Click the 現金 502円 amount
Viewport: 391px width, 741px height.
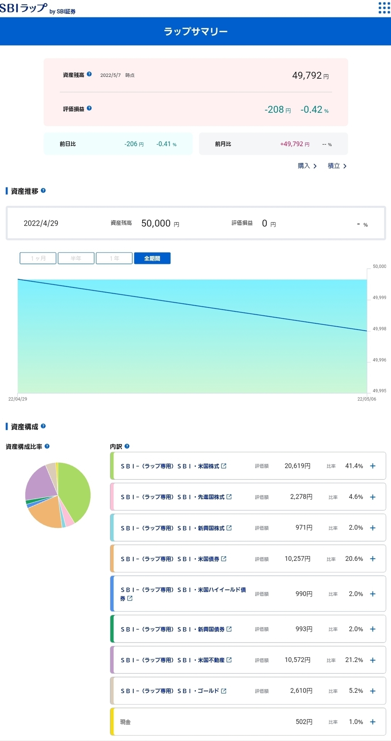304,722
